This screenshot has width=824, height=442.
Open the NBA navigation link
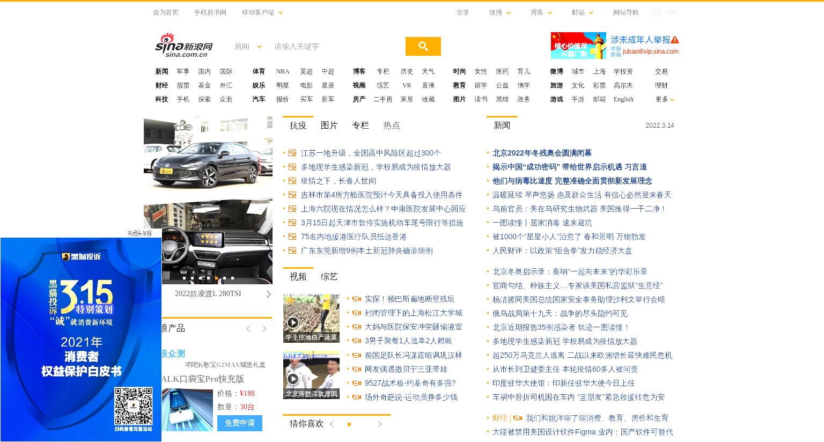(283, 71)
